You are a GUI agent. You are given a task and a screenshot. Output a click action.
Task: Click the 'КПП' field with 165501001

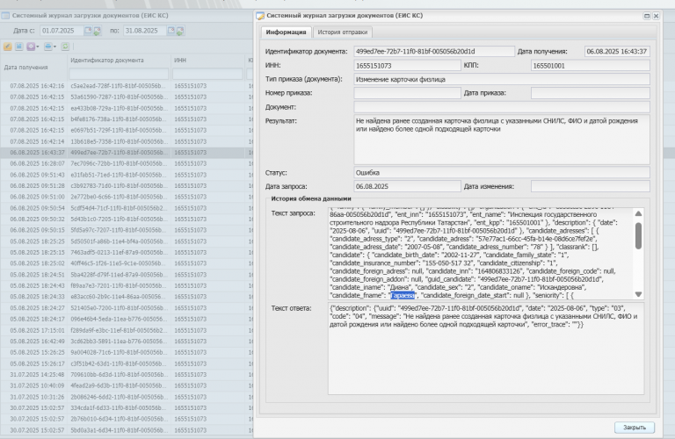click(x=591, y=65)
